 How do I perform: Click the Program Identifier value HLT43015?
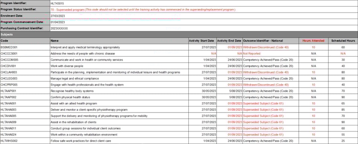(x=57, y=3)
